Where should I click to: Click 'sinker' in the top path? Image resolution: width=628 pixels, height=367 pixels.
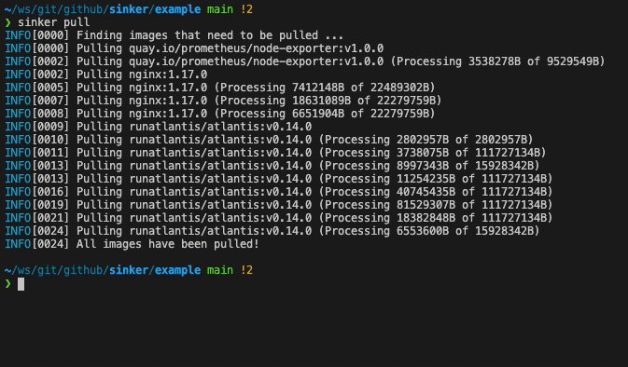128,9
